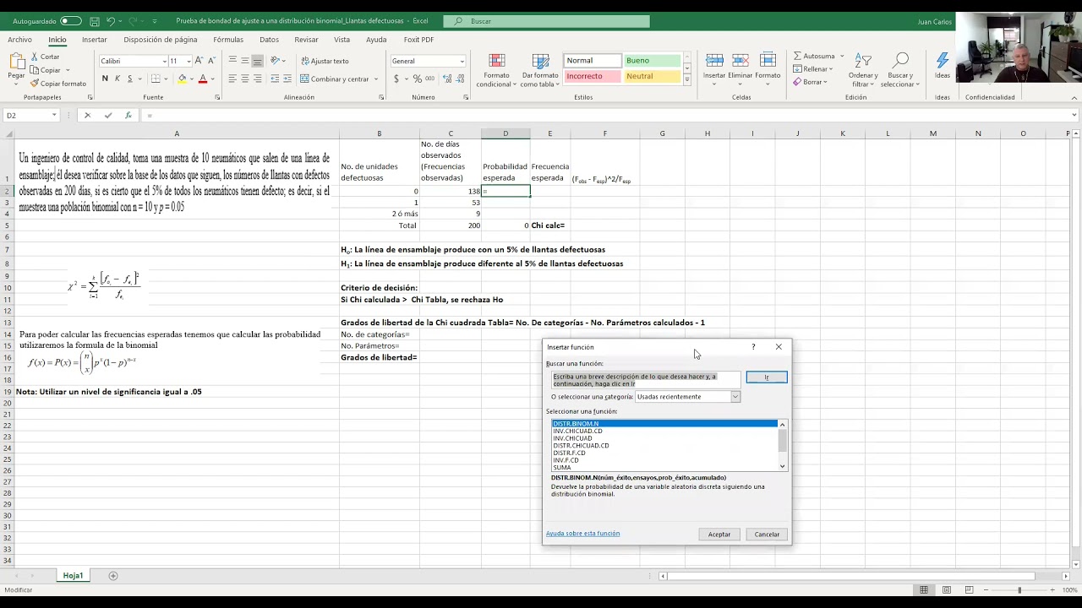Click the Ir search button
The height and width of the screenshot is (608, 1082).
[767, 377]
